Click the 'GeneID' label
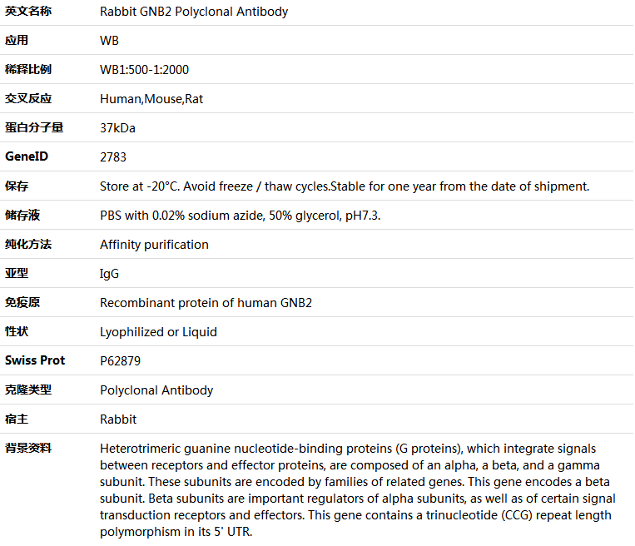 click(x=27, y=157)
